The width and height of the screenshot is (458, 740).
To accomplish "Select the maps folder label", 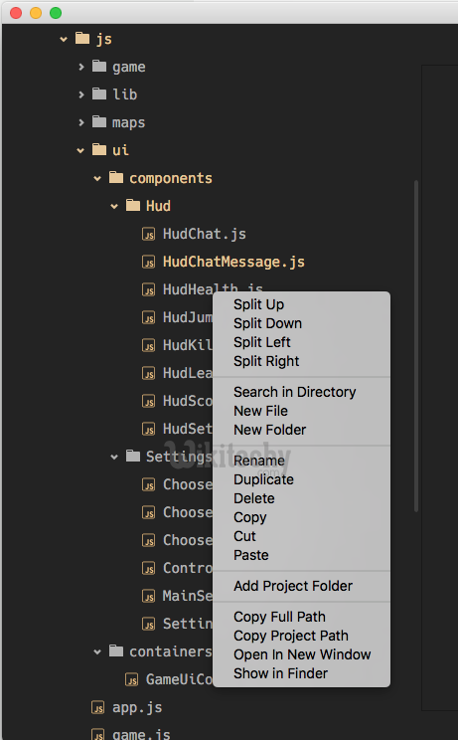I will pyautogui.click(x=128, y=123).
